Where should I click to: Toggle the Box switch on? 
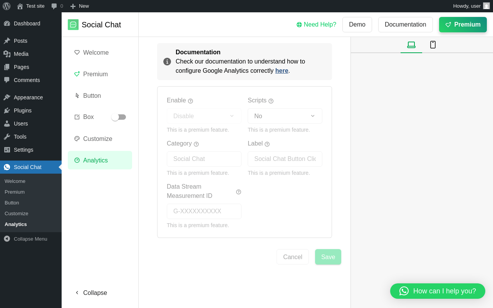pos(119,117)
